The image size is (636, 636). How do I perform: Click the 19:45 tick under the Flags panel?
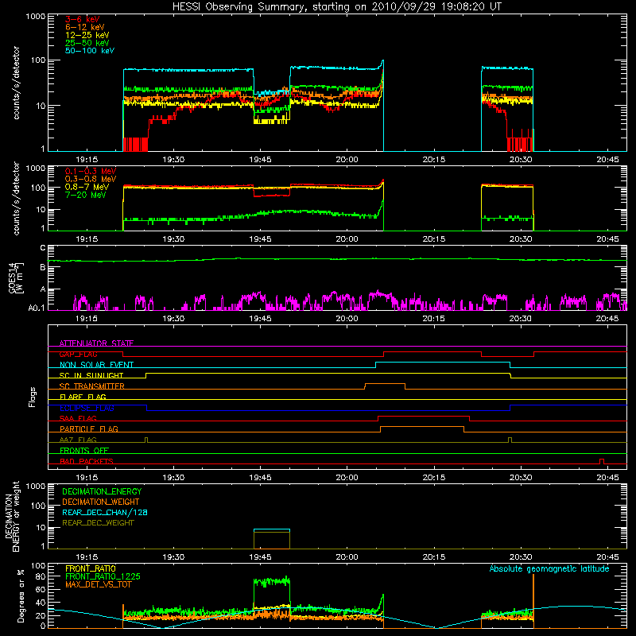click(260, 478)
